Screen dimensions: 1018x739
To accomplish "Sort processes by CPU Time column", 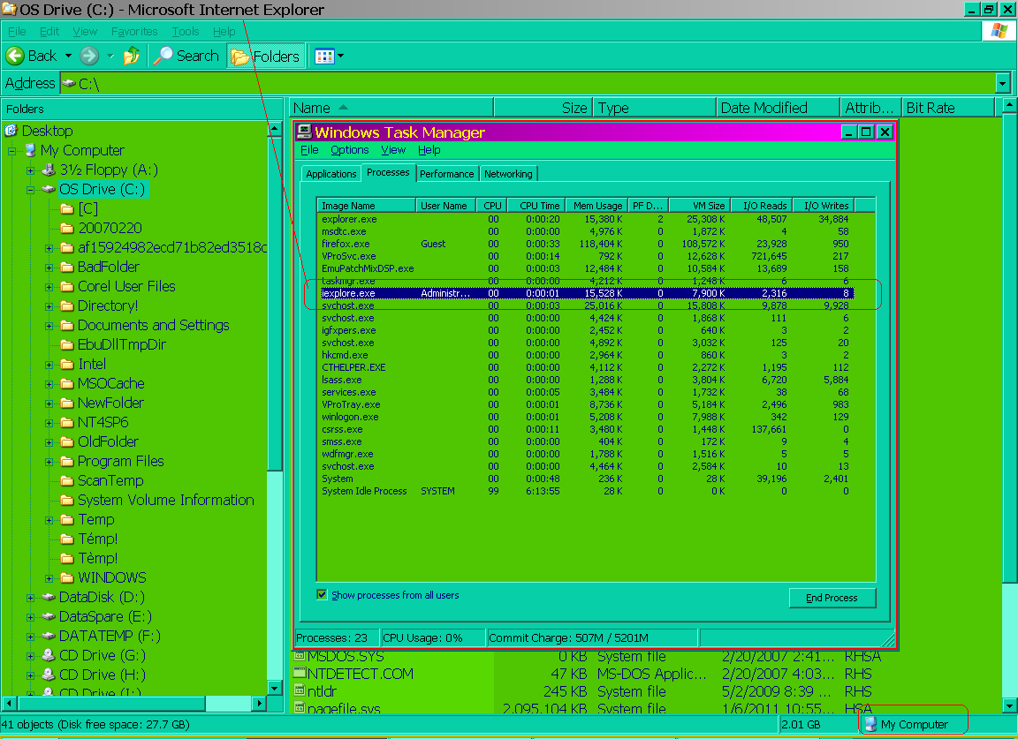I will (x=536, y=206).
